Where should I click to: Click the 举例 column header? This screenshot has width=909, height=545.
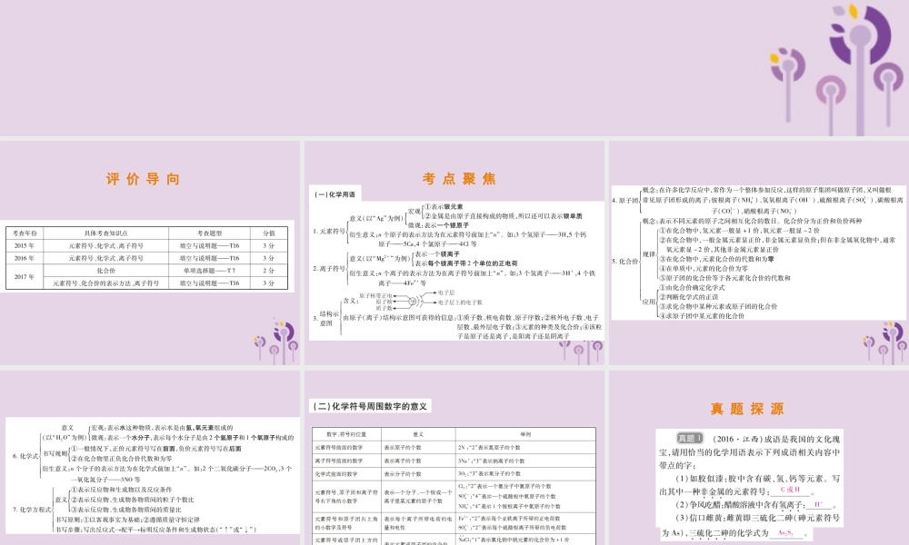point(525,434)
